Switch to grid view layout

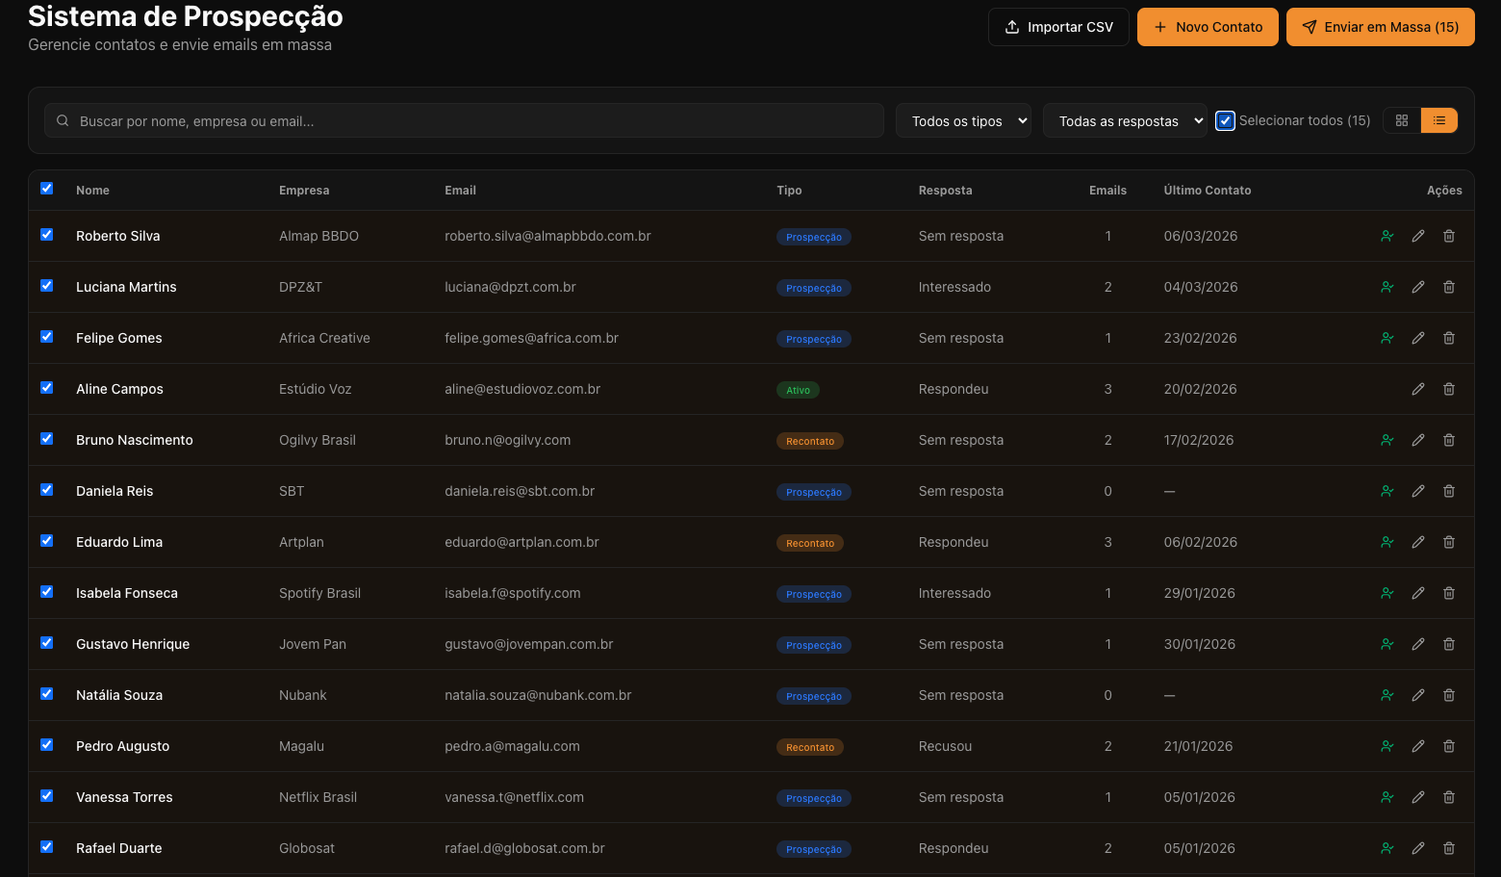point(1401,120)
